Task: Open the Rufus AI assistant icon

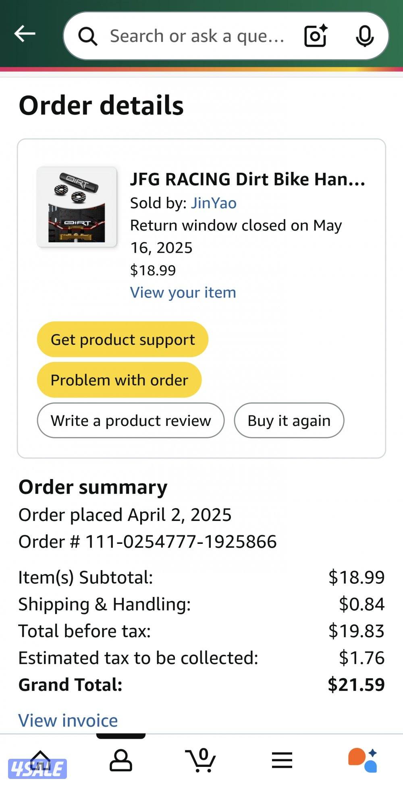Action: [362, 760]
